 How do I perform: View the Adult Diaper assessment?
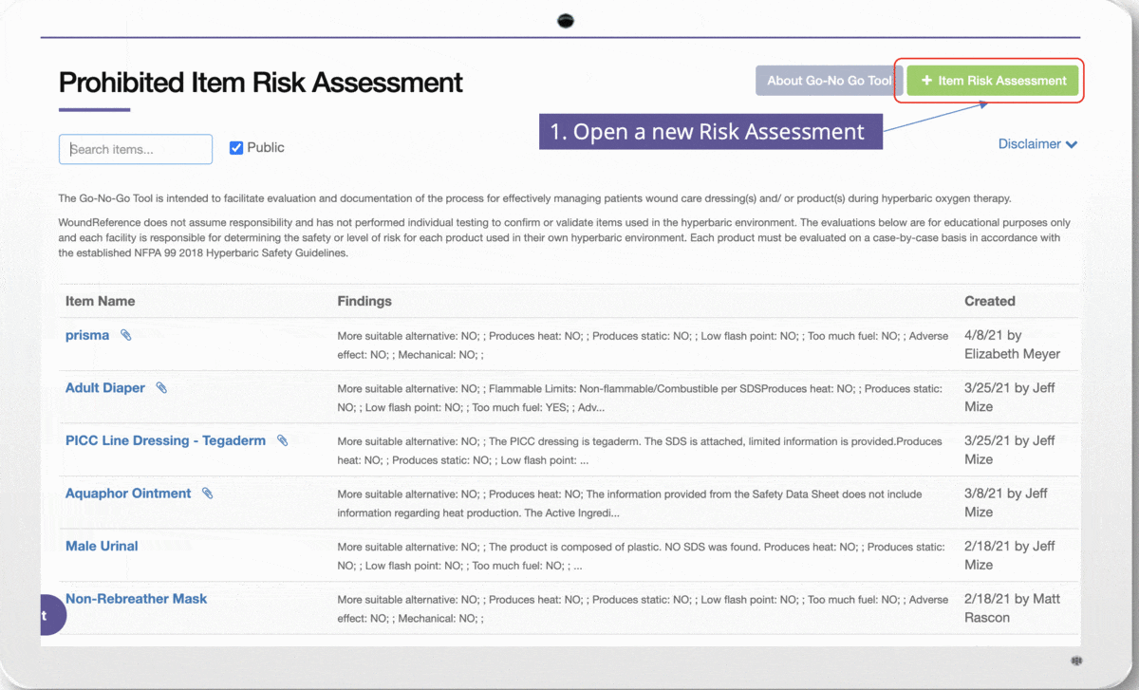[x=105, y=387]
